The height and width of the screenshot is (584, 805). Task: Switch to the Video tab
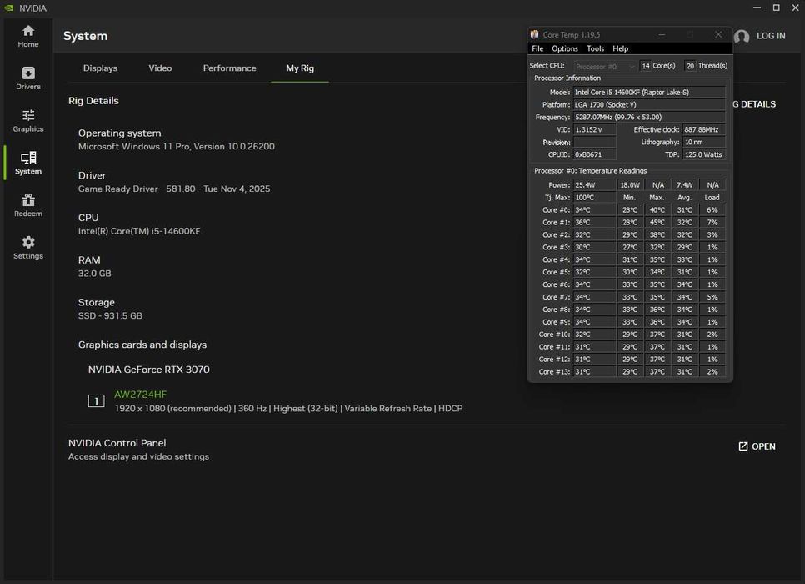point(160,68)
